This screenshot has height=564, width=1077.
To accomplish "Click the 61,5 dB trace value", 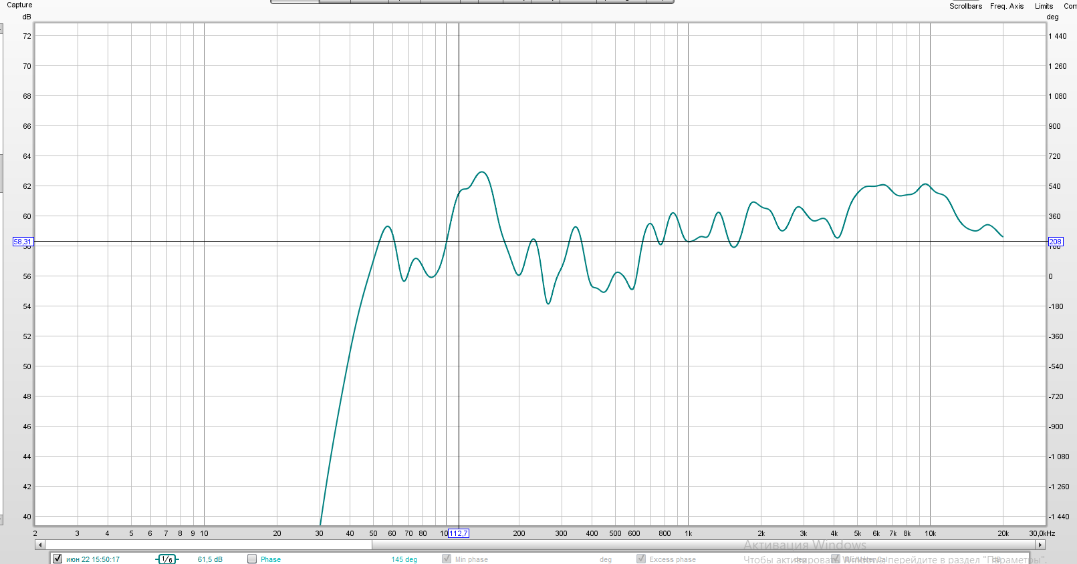I will pyautogui.click(x=210, y=559).
